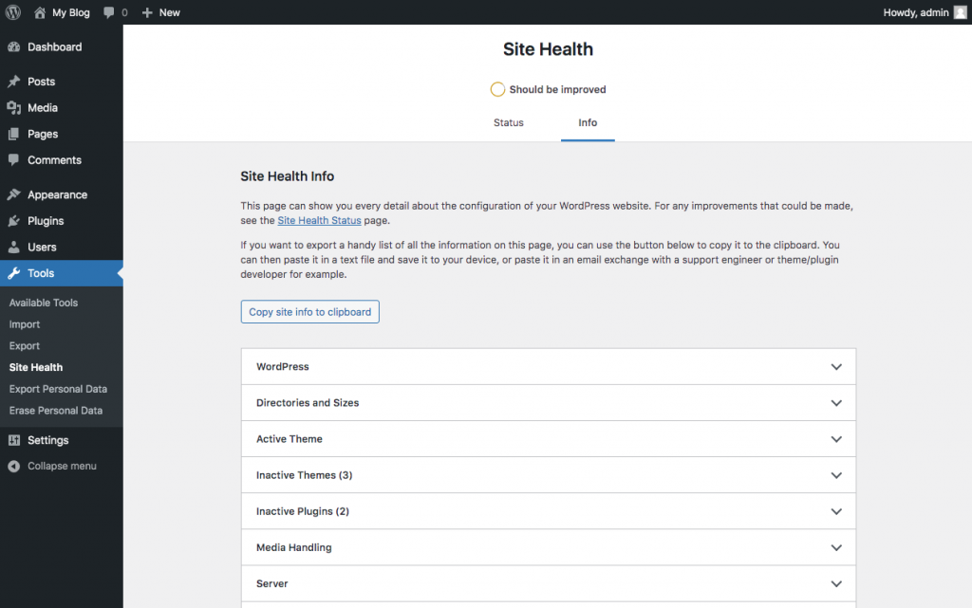The image size is (972, 608).
Task: Open the Users menu
Action: point(42,247)
